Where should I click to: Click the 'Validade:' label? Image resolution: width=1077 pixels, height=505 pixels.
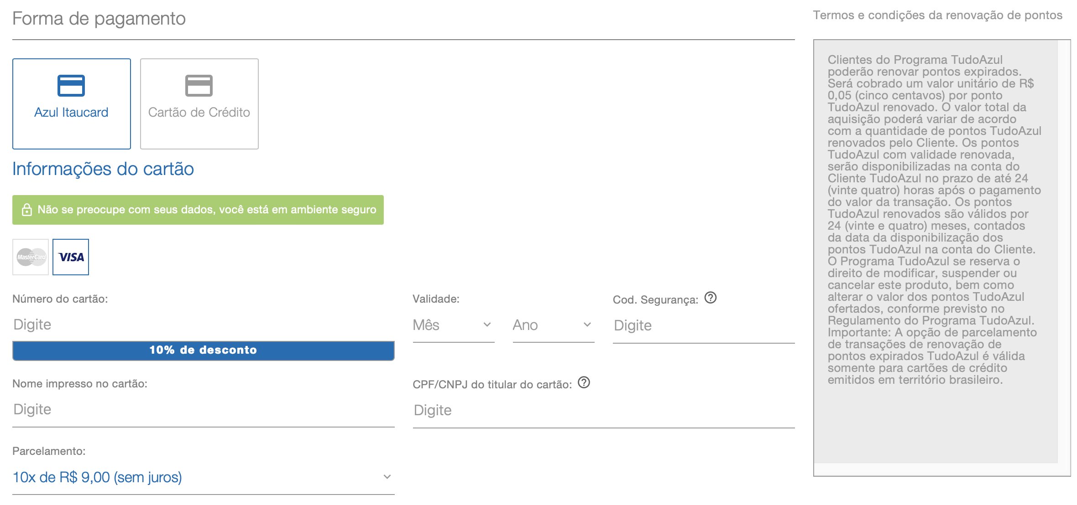coord(436,299)
